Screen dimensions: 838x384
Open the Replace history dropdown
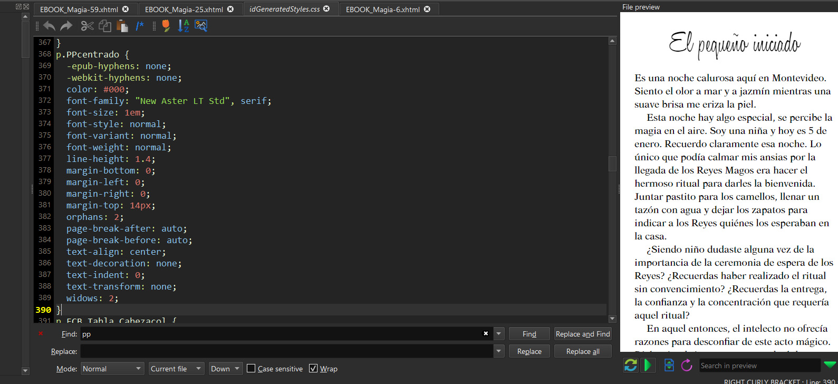click(499, 351)
